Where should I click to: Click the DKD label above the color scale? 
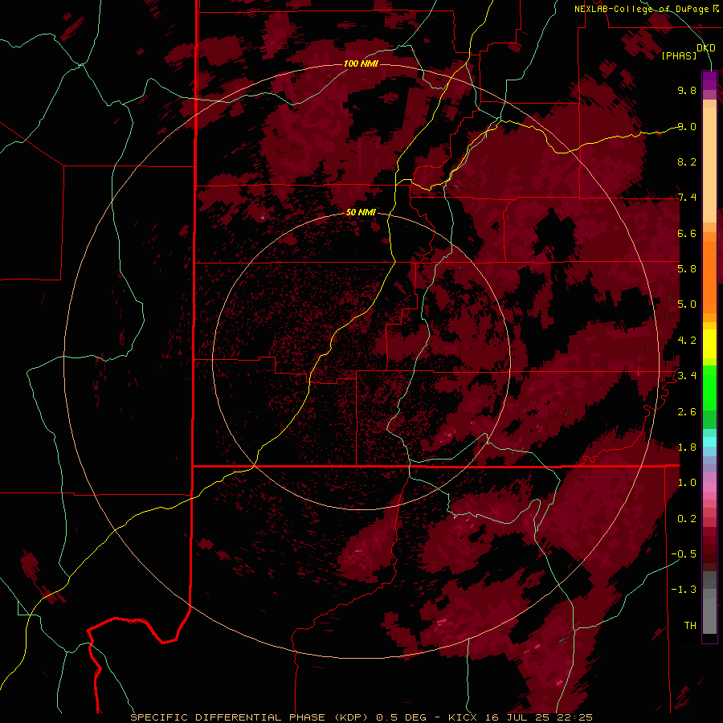click(x=706, y=47)
